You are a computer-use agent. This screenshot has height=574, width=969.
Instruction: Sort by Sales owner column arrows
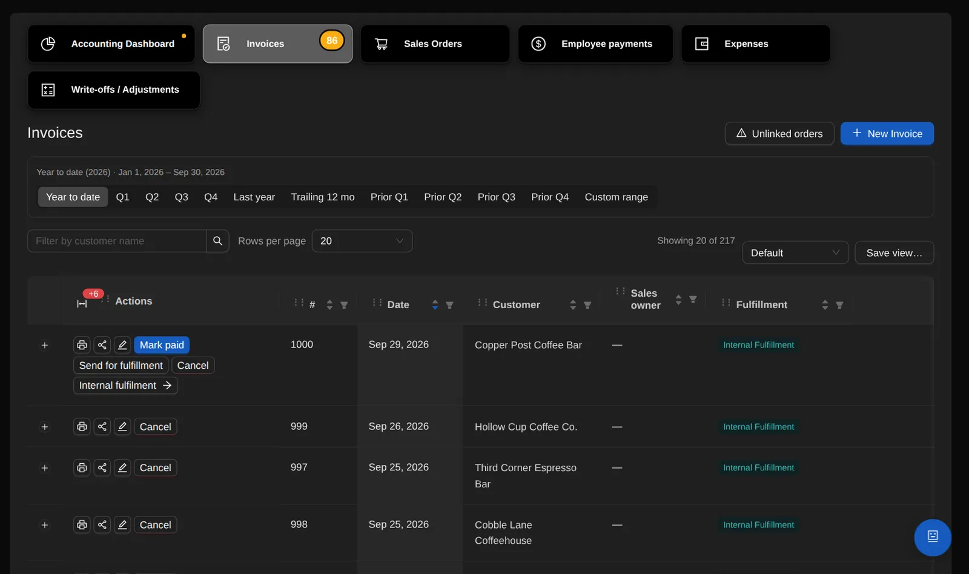point(678,299)
